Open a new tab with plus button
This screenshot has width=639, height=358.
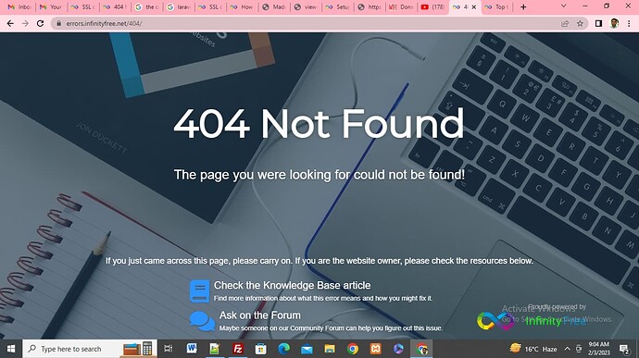tap(523, 6)
